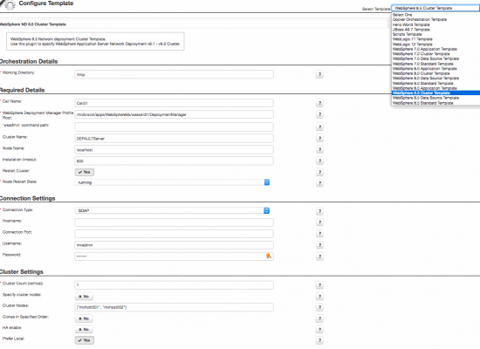Image resolution: width=480 pixels, height=349 pixels.
Task: Pick WebSphere 8.0 Cluster Template
Action: click(435, 73)
